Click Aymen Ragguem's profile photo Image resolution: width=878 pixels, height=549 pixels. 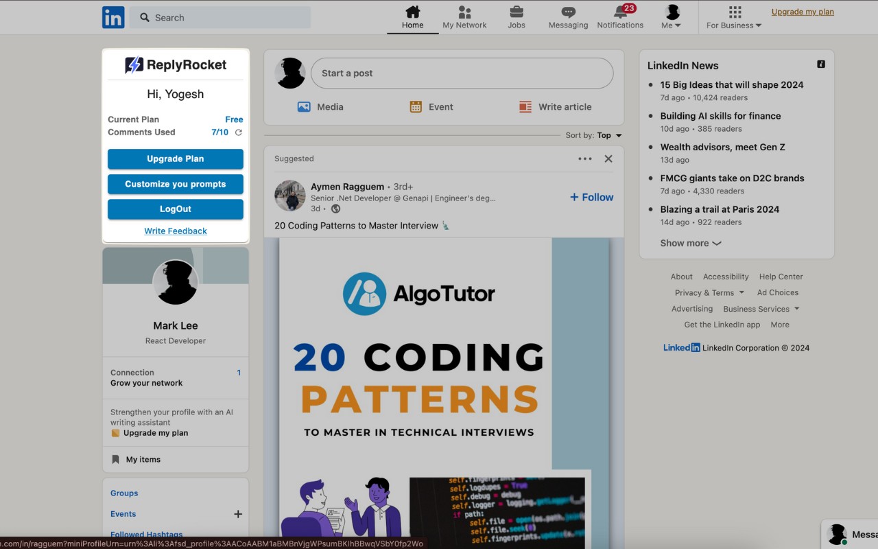[290, 196]
